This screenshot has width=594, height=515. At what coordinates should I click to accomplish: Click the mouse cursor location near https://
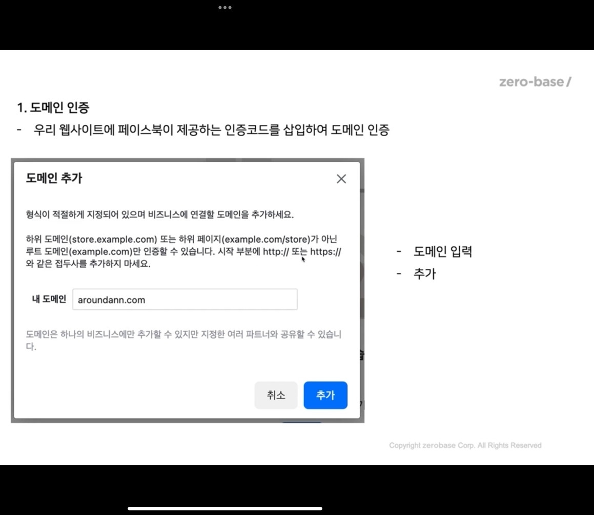tap(302, 259)
